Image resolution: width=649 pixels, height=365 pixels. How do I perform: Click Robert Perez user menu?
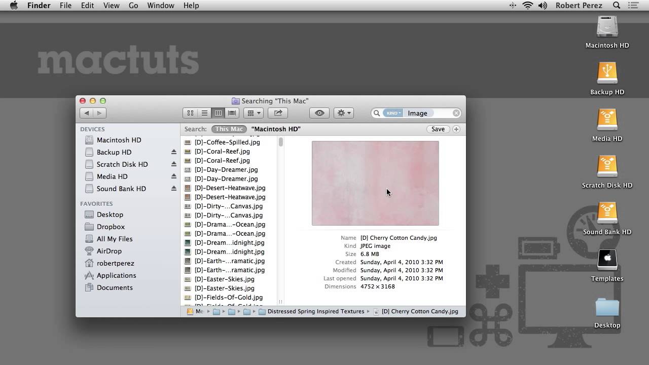[579, 6]
